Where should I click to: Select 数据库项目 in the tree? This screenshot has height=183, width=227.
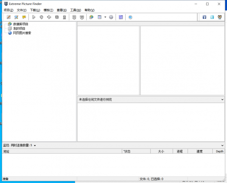[20, 24]
